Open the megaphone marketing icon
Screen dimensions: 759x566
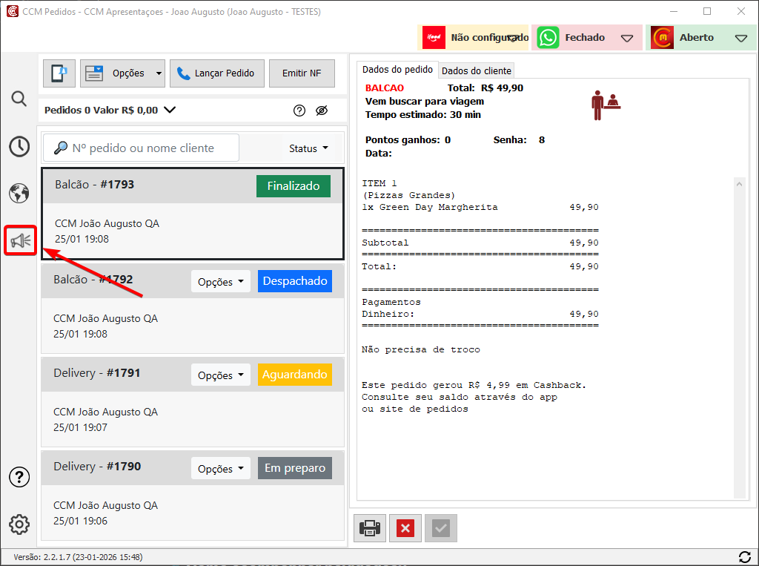point(21,240)
